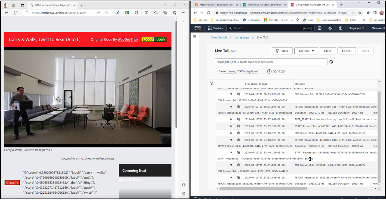
Task: Zoom into log event at 21:53:07.069
Action: tap(238, 119)
